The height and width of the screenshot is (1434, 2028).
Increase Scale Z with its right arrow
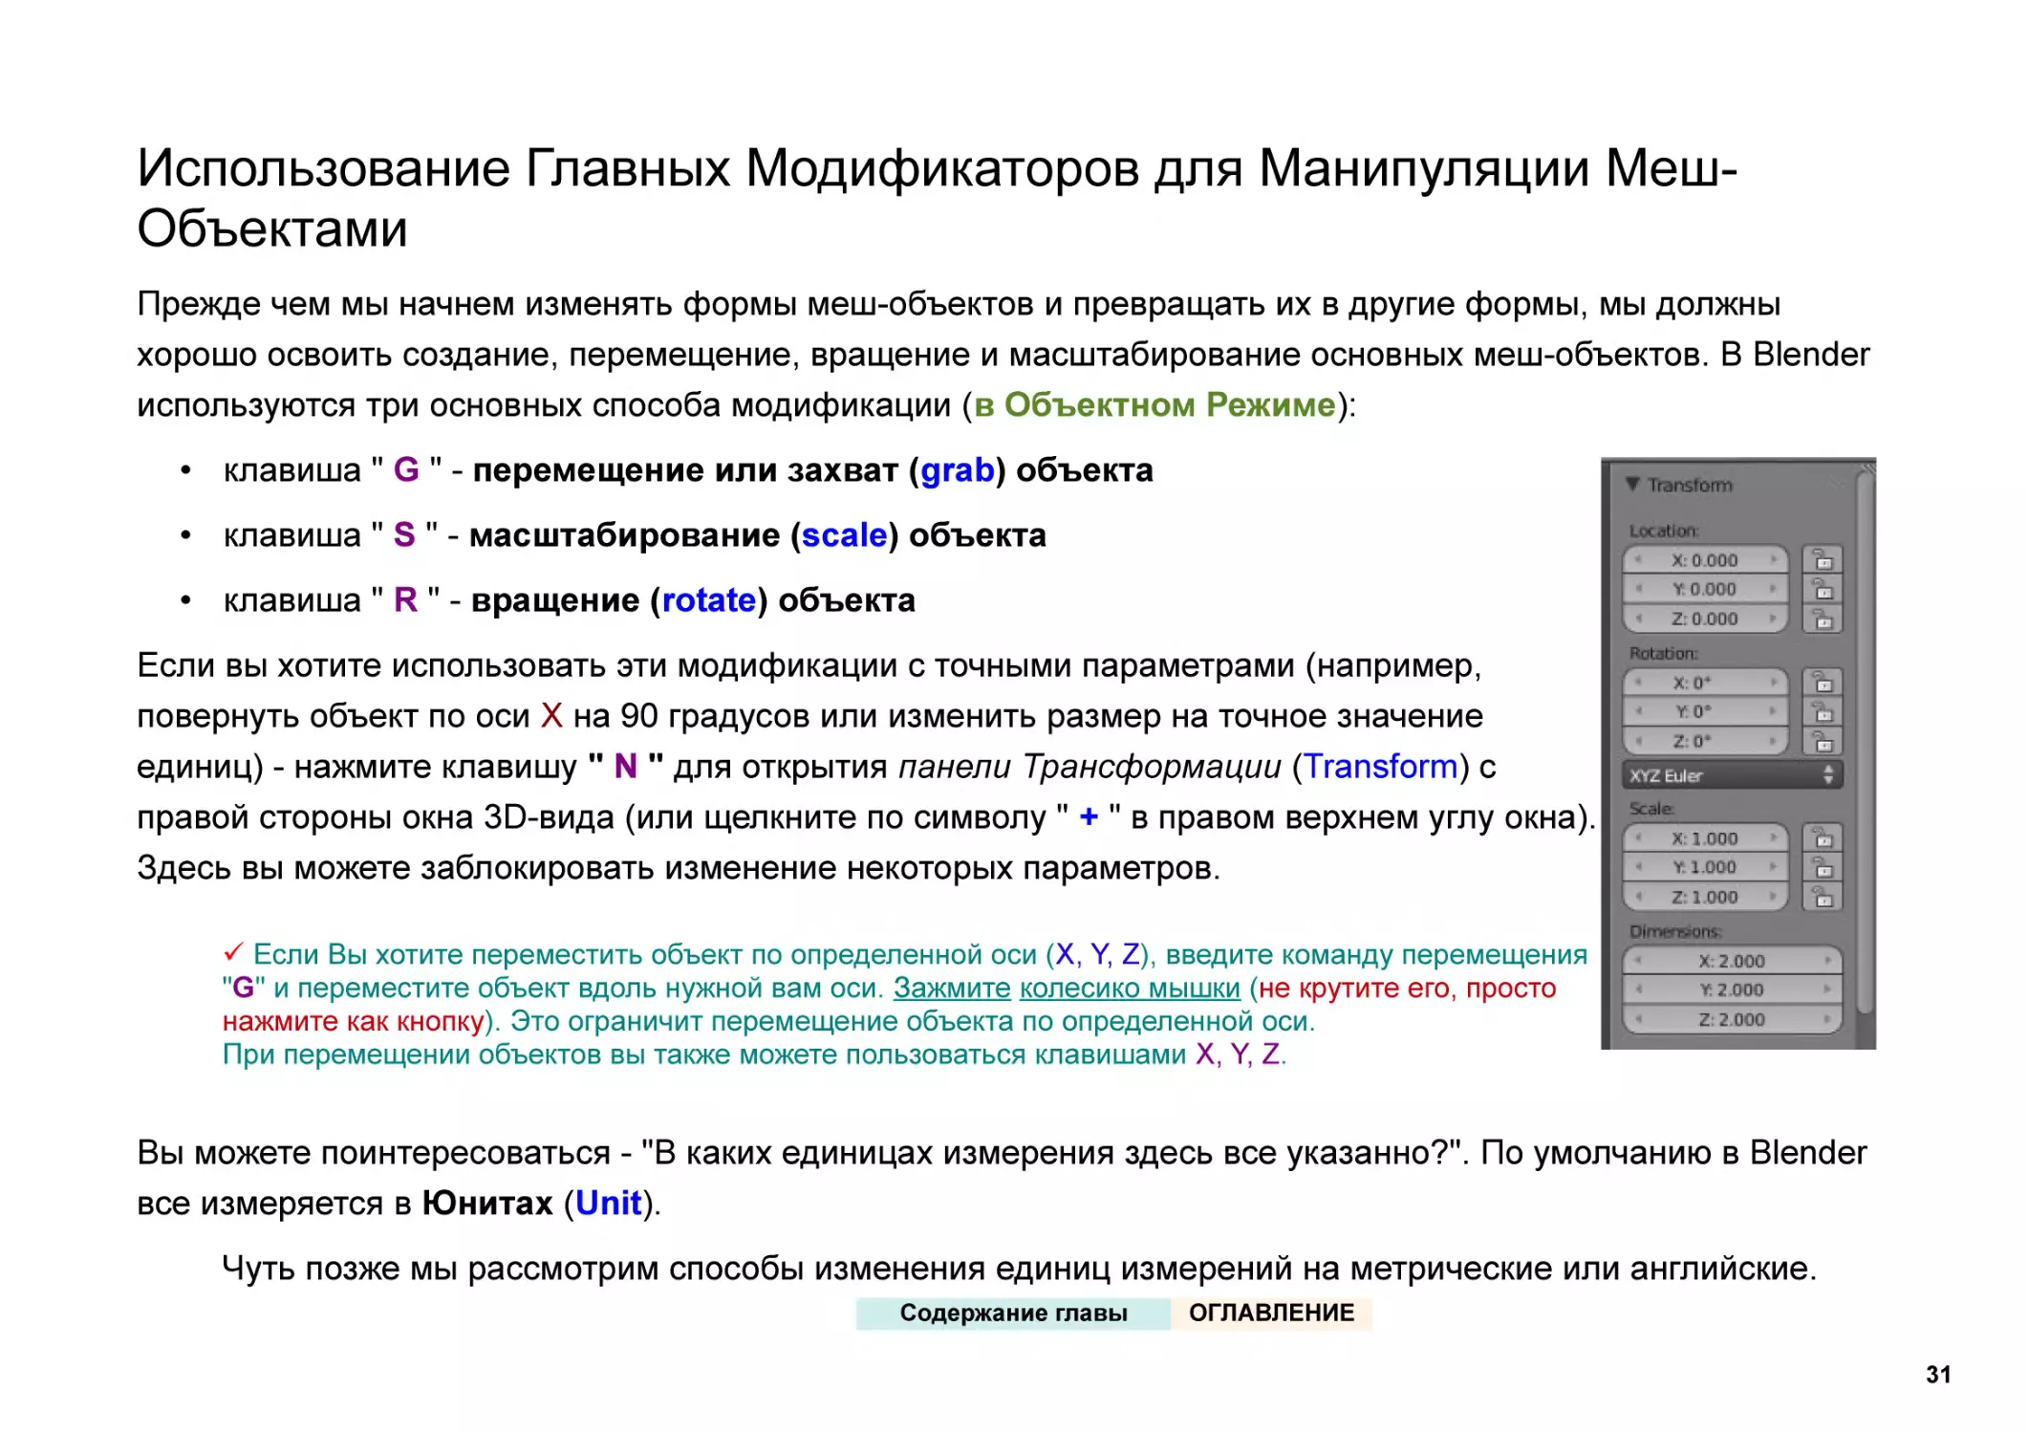1773,897
